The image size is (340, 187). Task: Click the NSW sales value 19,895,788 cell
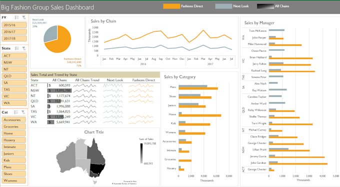click(x=59, y=90)
